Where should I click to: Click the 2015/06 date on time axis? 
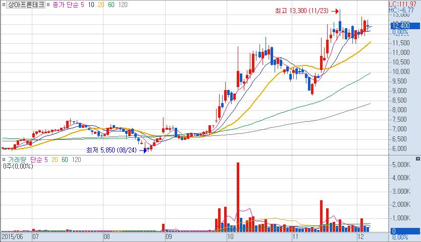[12, 235]
